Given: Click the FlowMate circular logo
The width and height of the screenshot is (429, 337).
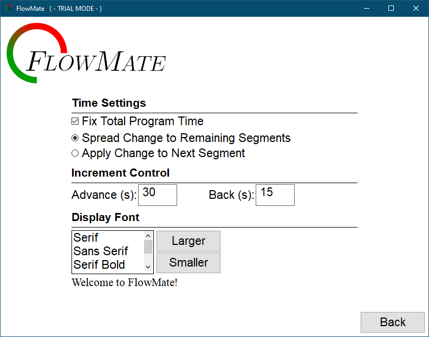Looking at the screenshot, I should click(32, 54).
